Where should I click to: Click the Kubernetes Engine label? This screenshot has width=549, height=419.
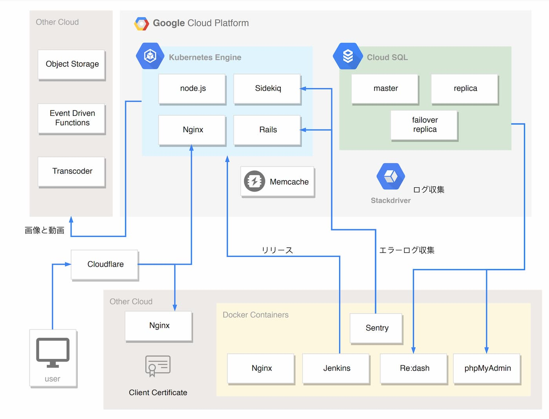pos(205,57)
